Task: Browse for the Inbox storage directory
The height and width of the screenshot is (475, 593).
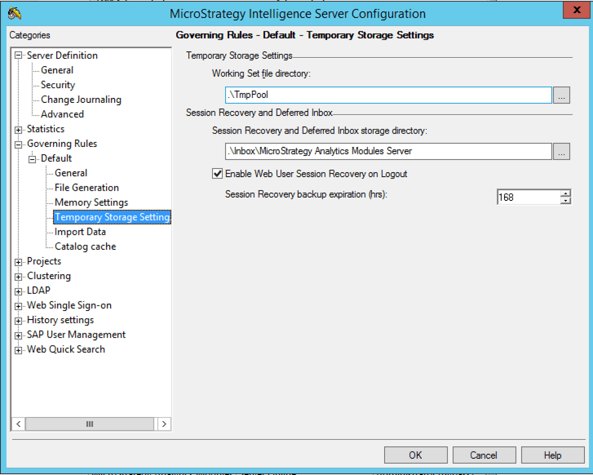Action: coord(561,152)
